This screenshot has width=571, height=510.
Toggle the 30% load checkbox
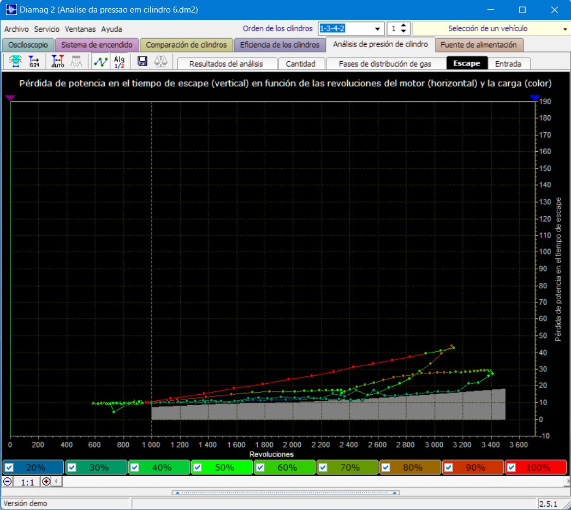[72, 467]
